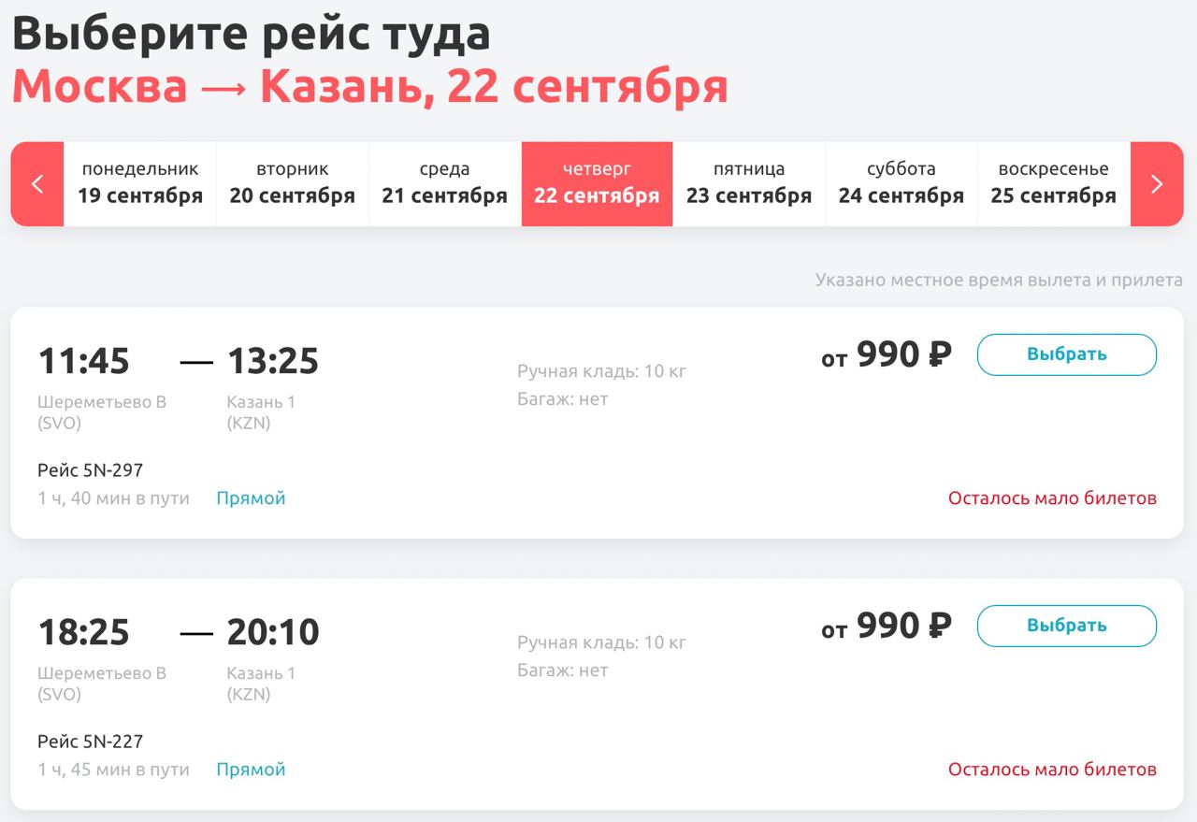This screenshot has width=1197, height=822.
Task: Select Saturday 24 September tab
Action: [901, 184]
